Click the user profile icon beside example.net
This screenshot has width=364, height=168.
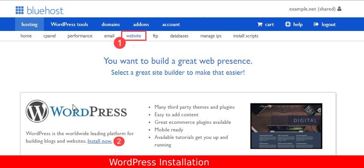tap(339, 9)
